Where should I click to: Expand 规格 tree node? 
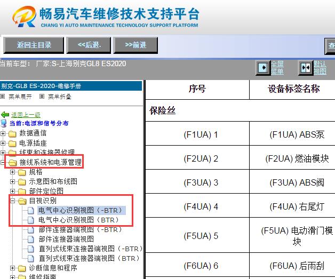coord(13,172)
